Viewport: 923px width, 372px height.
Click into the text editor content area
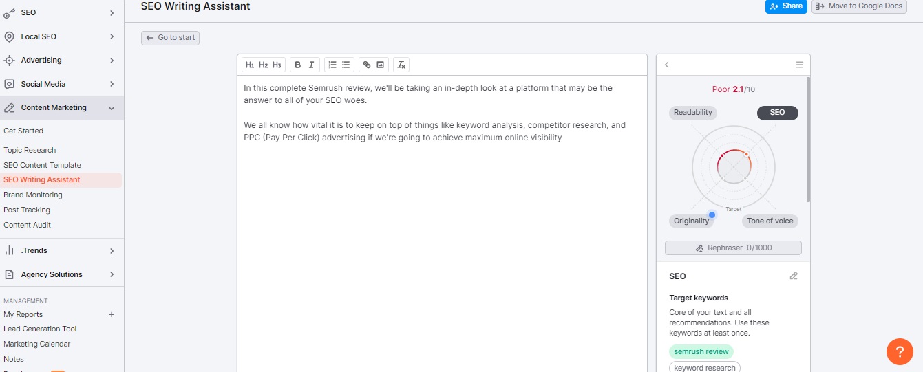point(442,223)
